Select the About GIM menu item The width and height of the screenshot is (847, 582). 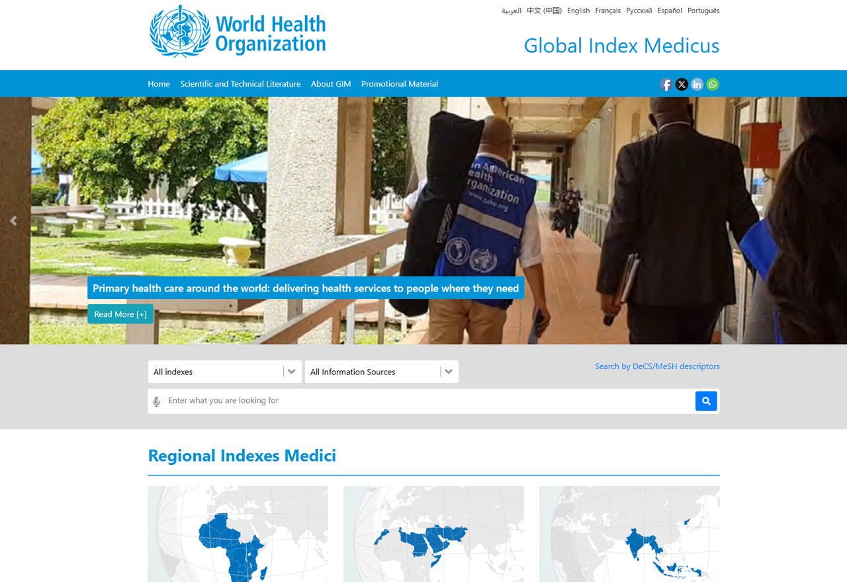[x=331, y=84]
